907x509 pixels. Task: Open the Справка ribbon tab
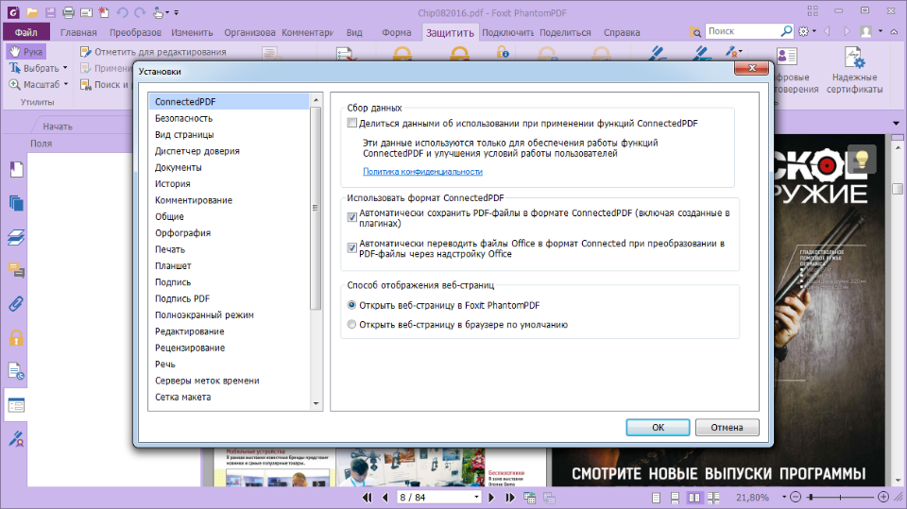622,32
